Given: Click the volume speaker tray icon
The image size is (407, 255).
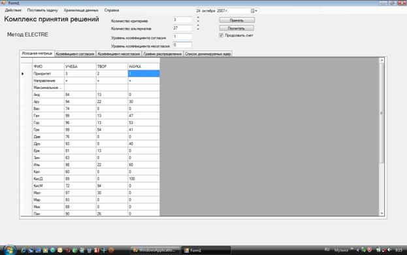Looking at the screenshot, I should tap(389, 250).
